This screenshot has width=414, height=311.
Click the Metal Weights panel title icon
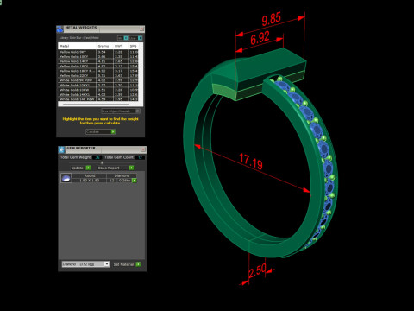pos(60,29)
